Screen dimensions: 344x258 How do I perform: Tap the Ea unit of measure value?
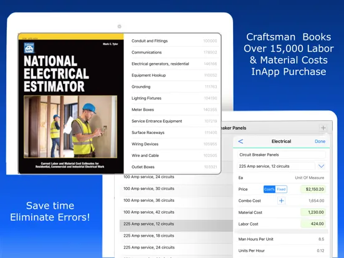pos(241,178)
